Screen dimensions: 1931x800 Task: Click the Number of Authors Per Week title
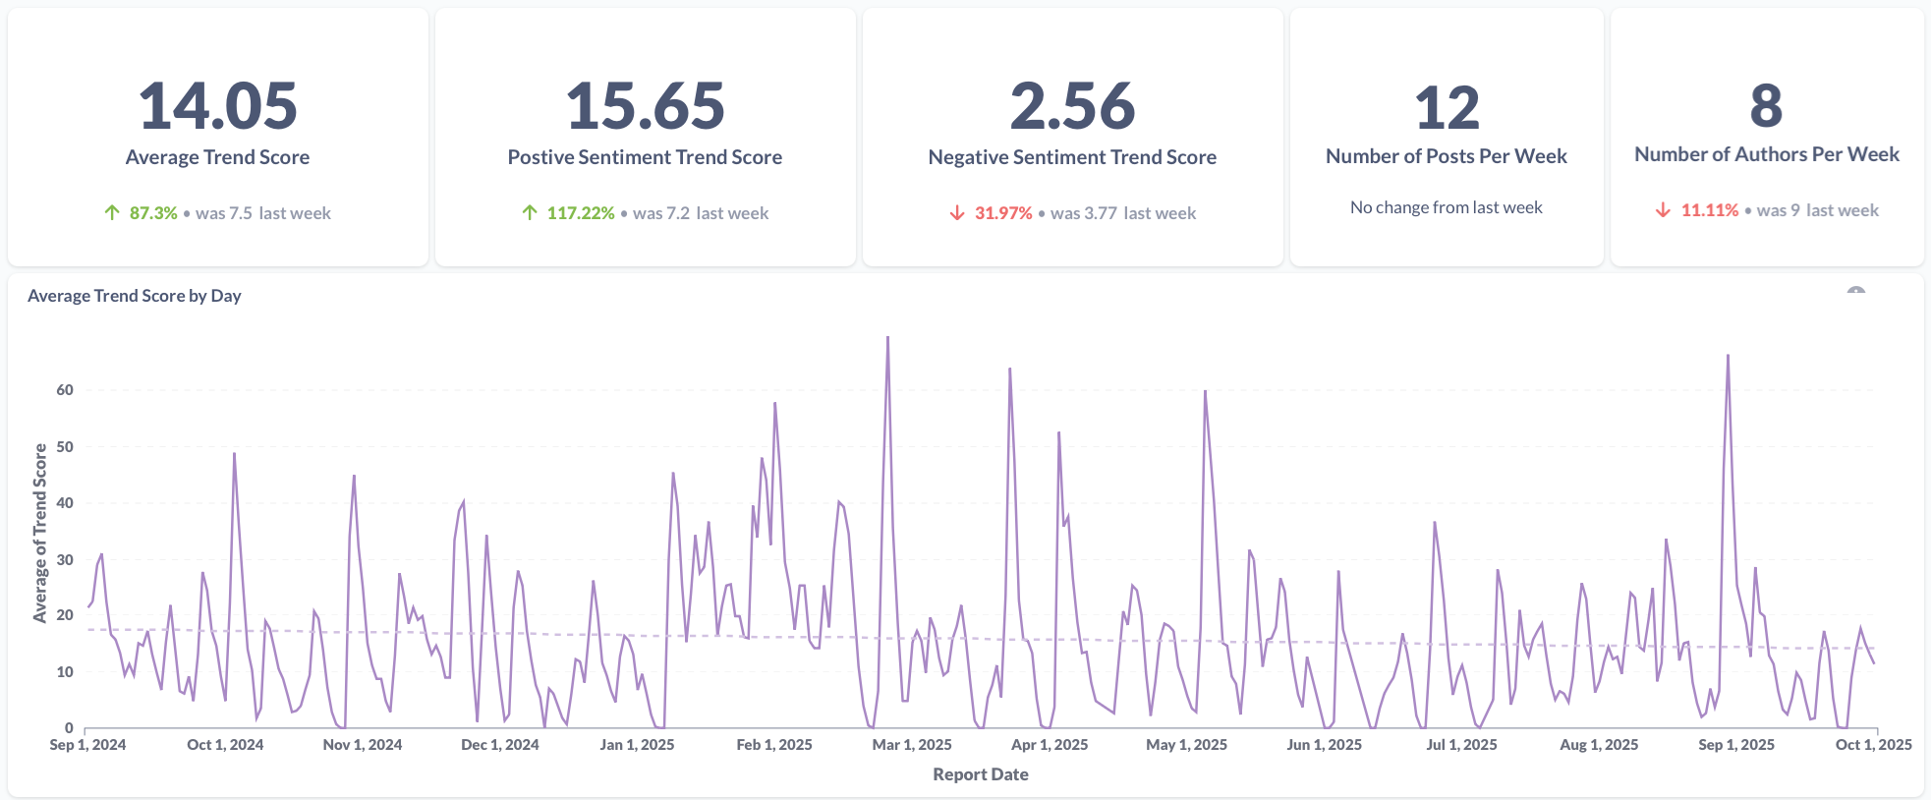click(1766, 154)
